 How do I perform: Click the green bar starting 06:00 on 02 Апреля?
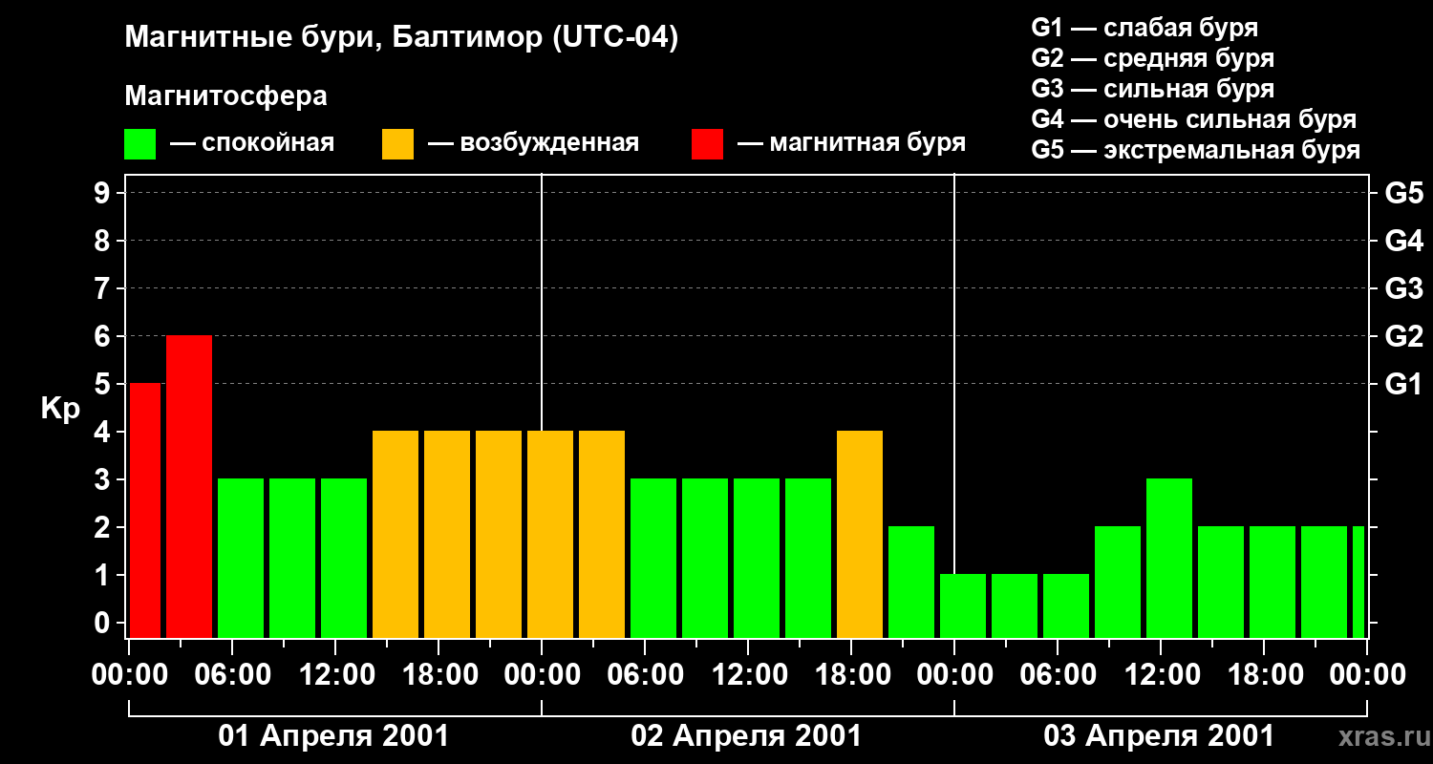click(653, 559)
